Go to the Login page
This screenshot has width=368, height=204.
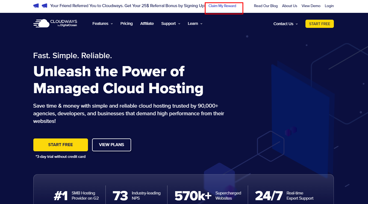coord(329,6)
